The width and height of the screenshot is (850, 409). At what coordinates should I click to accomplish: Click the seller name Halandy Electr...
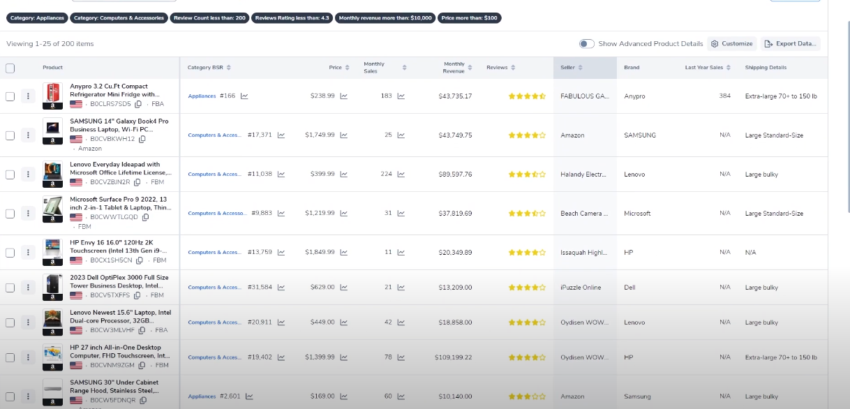click(585, 174)
